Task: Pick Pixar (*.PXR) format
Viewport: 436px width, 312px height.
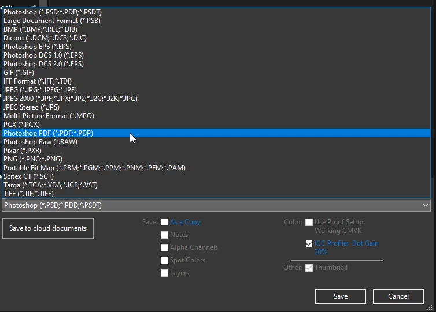Action: (216, 151)
